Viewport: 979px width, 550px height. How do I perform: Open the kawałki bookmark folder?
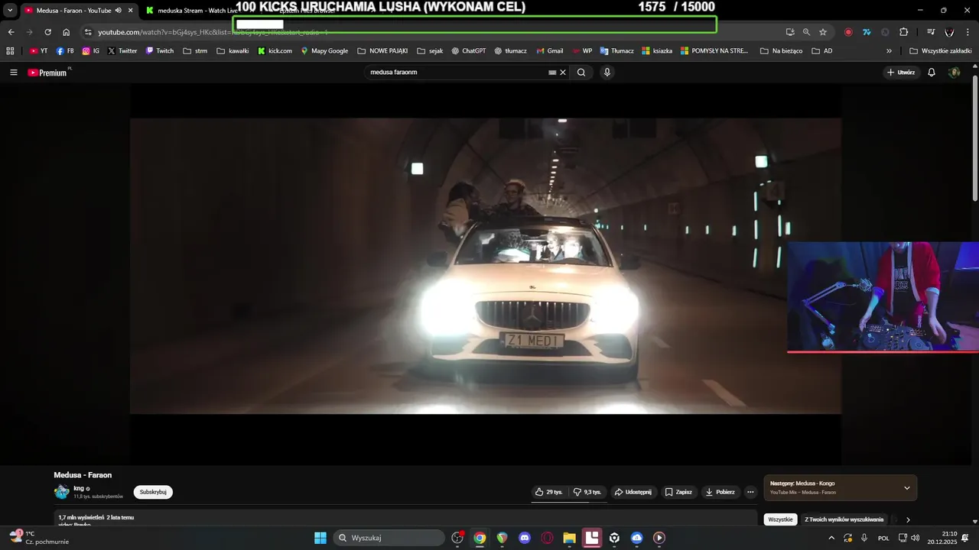click(x=233, y=51)
